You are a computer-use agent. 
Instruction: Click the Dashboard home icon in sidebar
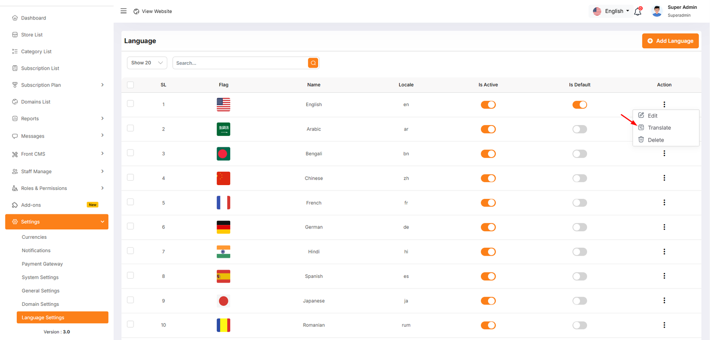(15, 18)
